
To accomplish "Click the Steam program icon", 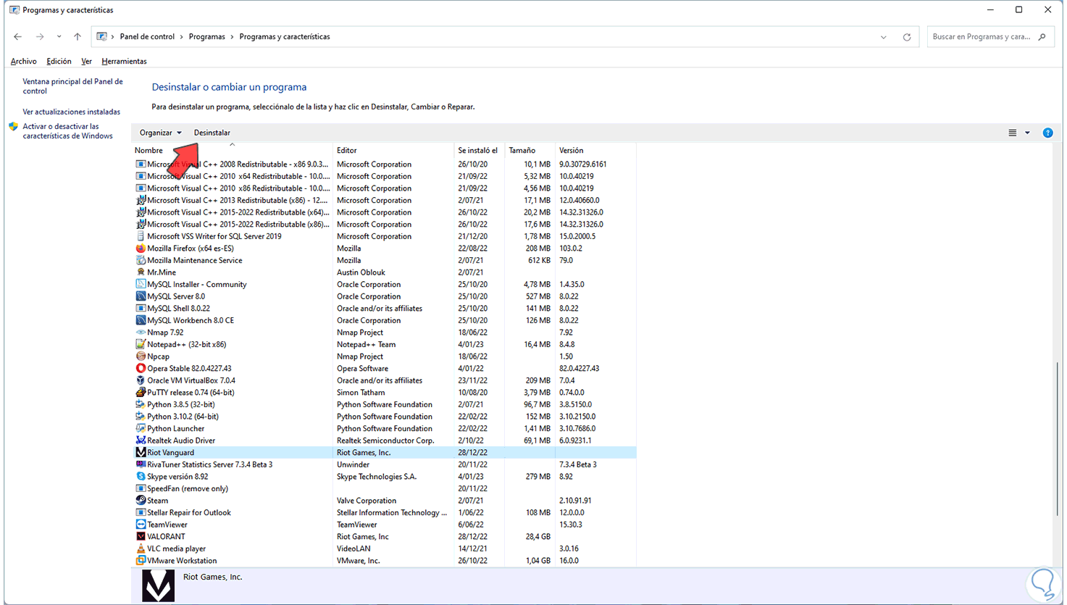I will (x=141, y=501).
